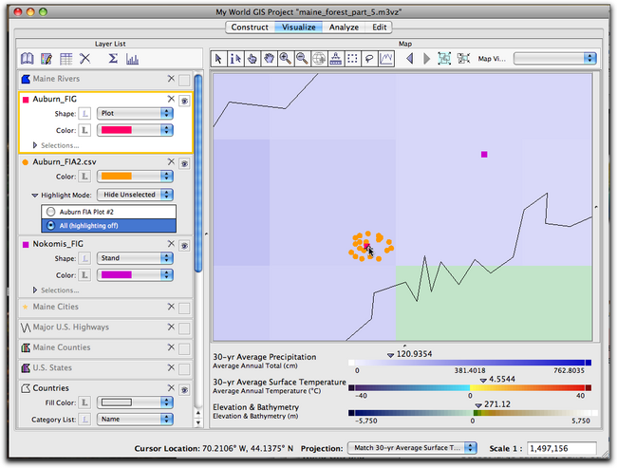Viewport: 617px width, 468px height.
Task: Go to next map view arrow
Action: [426, 59]
